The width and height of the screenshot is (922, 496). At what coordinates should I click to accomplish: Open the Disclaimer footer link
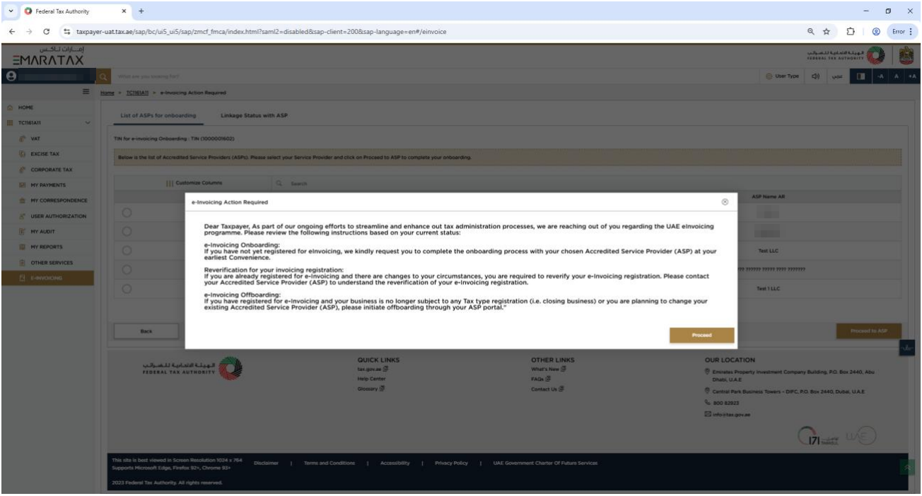264,463
